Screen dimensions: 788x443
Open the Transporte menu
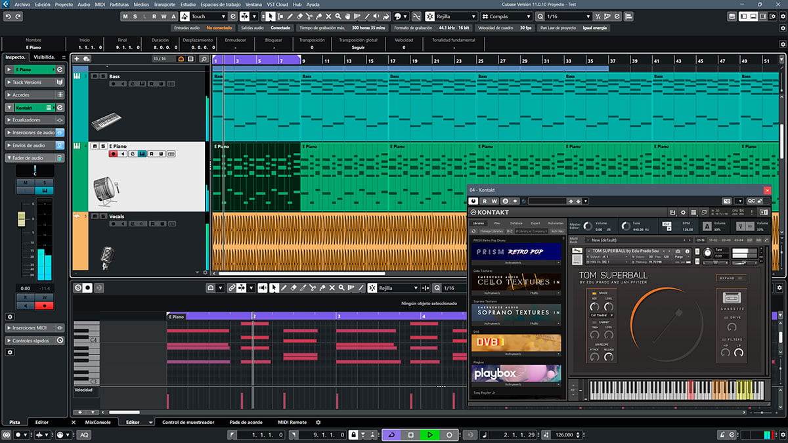click(164, 4)
